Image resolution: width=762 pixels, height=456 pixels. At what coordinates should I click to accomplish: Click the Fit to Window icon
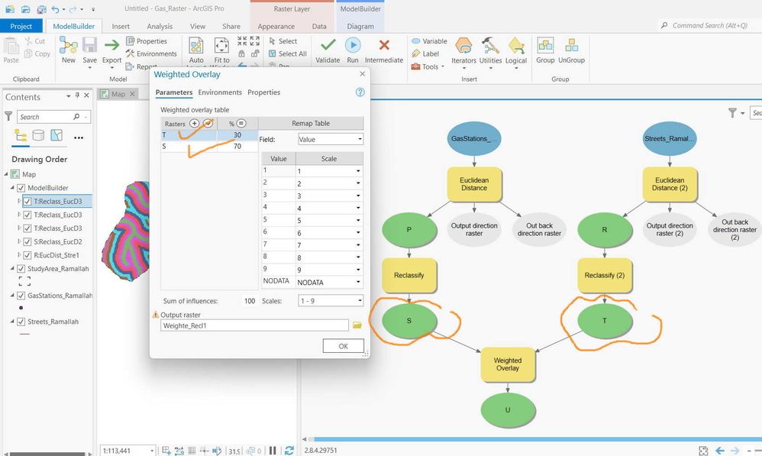pos(221,46)
